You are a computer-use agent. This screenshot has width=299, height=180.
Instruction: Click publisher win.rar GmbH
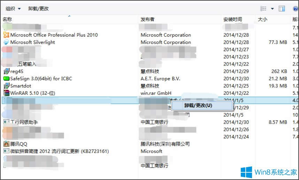point(156,93)
